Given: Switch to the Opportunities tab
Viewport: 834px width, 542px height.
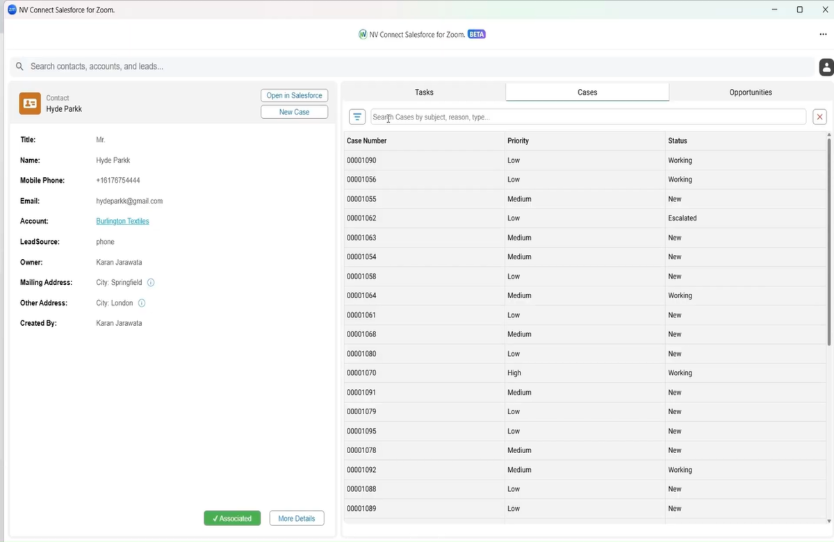Looking at the screenshot, I should (751, 92).
